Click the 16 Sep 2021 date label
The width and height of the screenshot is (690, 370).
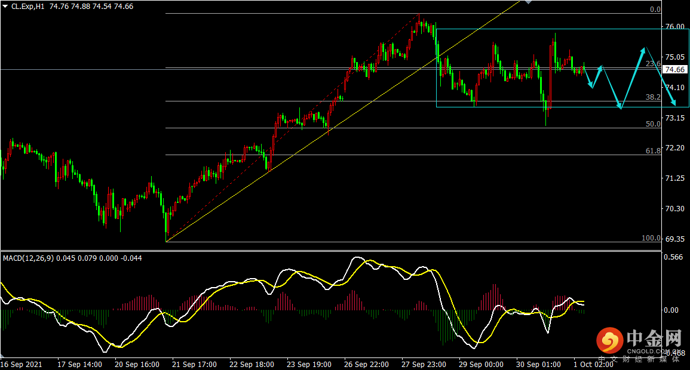(x=22, y=365)
